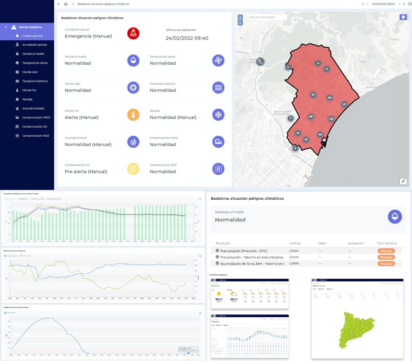
Task: Open Contaminación NO2 sidebar item
Action: (35, 135)
